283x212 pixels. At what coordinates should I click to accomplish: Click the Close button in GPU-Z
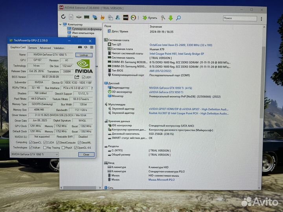point(86,155)
